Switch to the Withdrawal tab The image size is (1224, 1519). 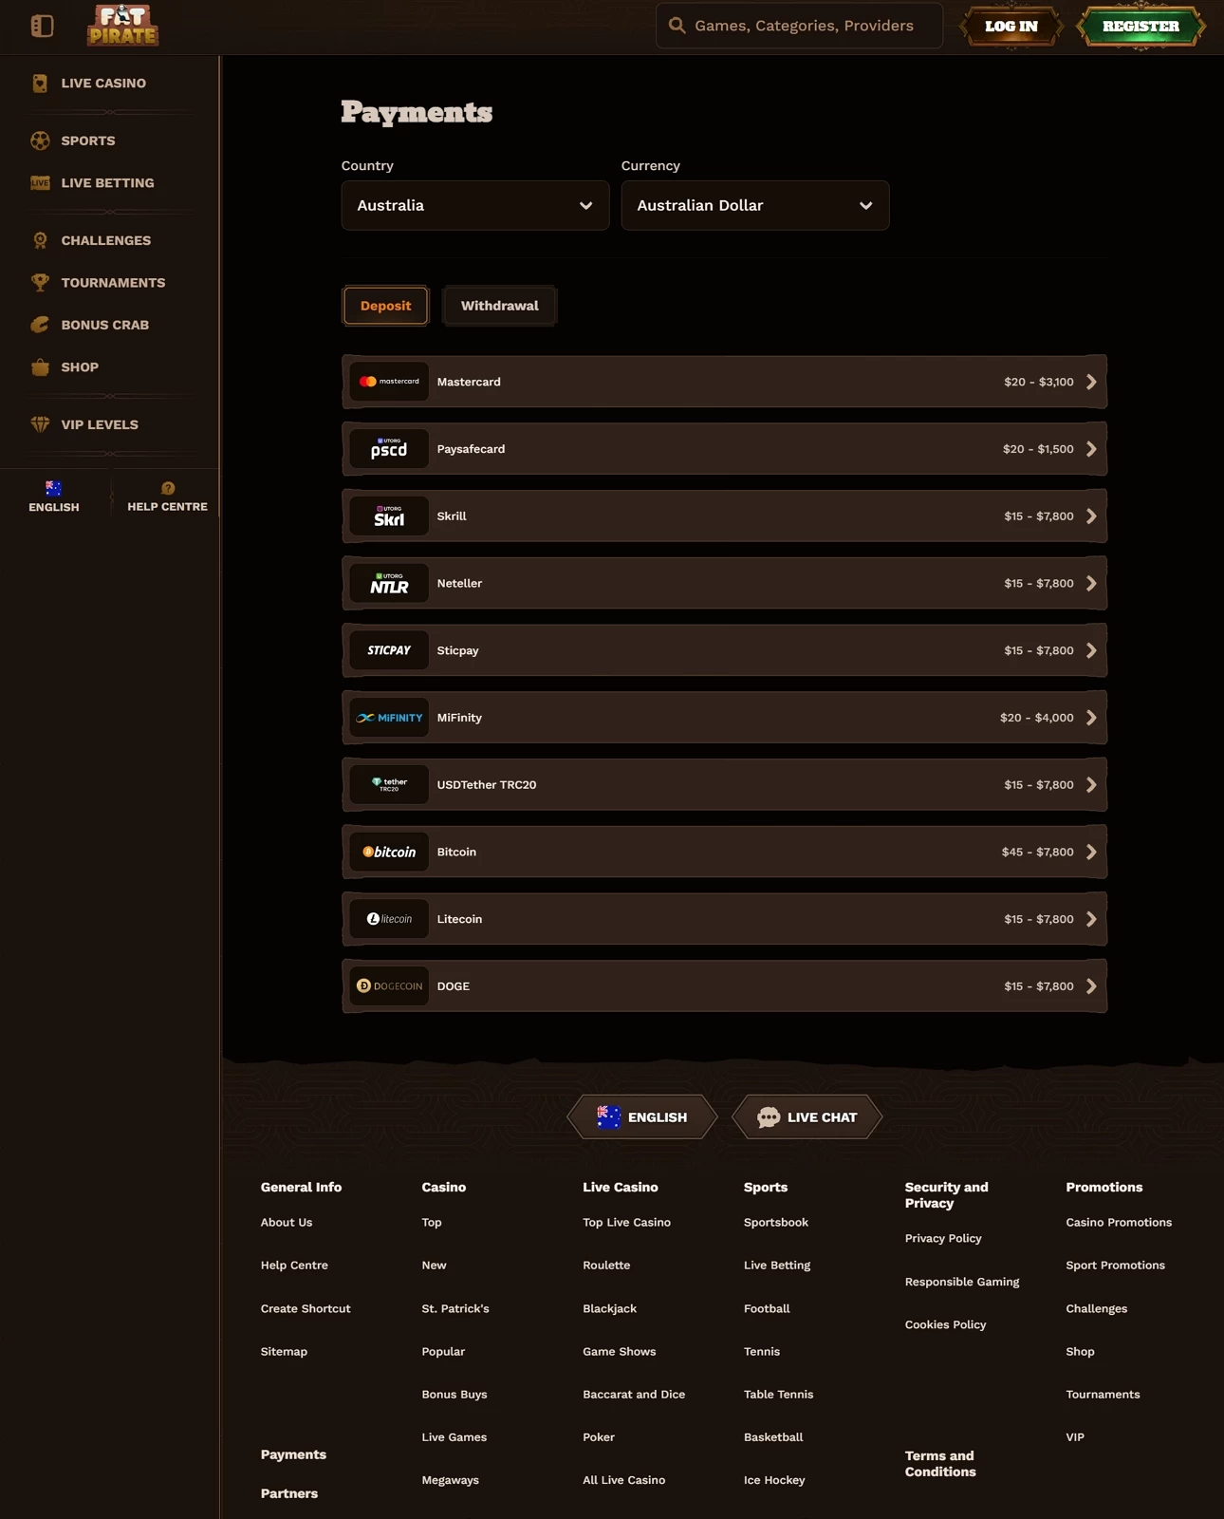(499, 306)
